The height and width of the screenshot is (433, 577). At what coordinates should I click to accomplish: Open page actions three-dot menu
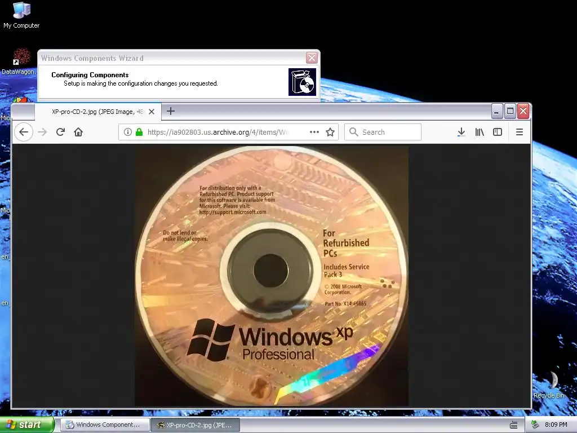point(314,132)
